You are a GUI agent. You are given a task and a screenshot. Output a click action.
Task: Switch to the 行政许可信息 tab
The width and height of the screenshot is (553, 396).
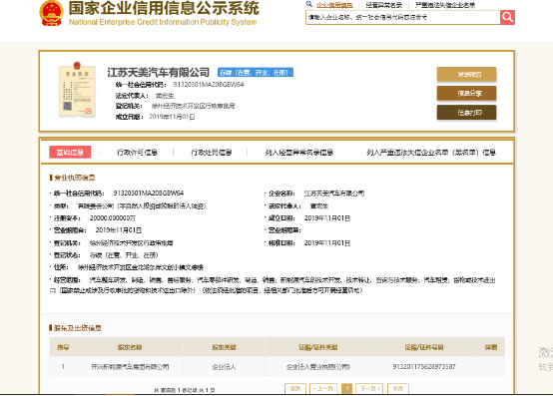[x=137, y=153]
